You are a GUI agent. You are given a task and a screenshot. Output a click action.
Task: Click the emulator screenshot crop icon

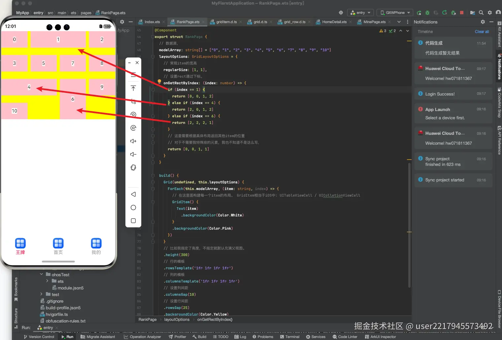tap(133, 101)
